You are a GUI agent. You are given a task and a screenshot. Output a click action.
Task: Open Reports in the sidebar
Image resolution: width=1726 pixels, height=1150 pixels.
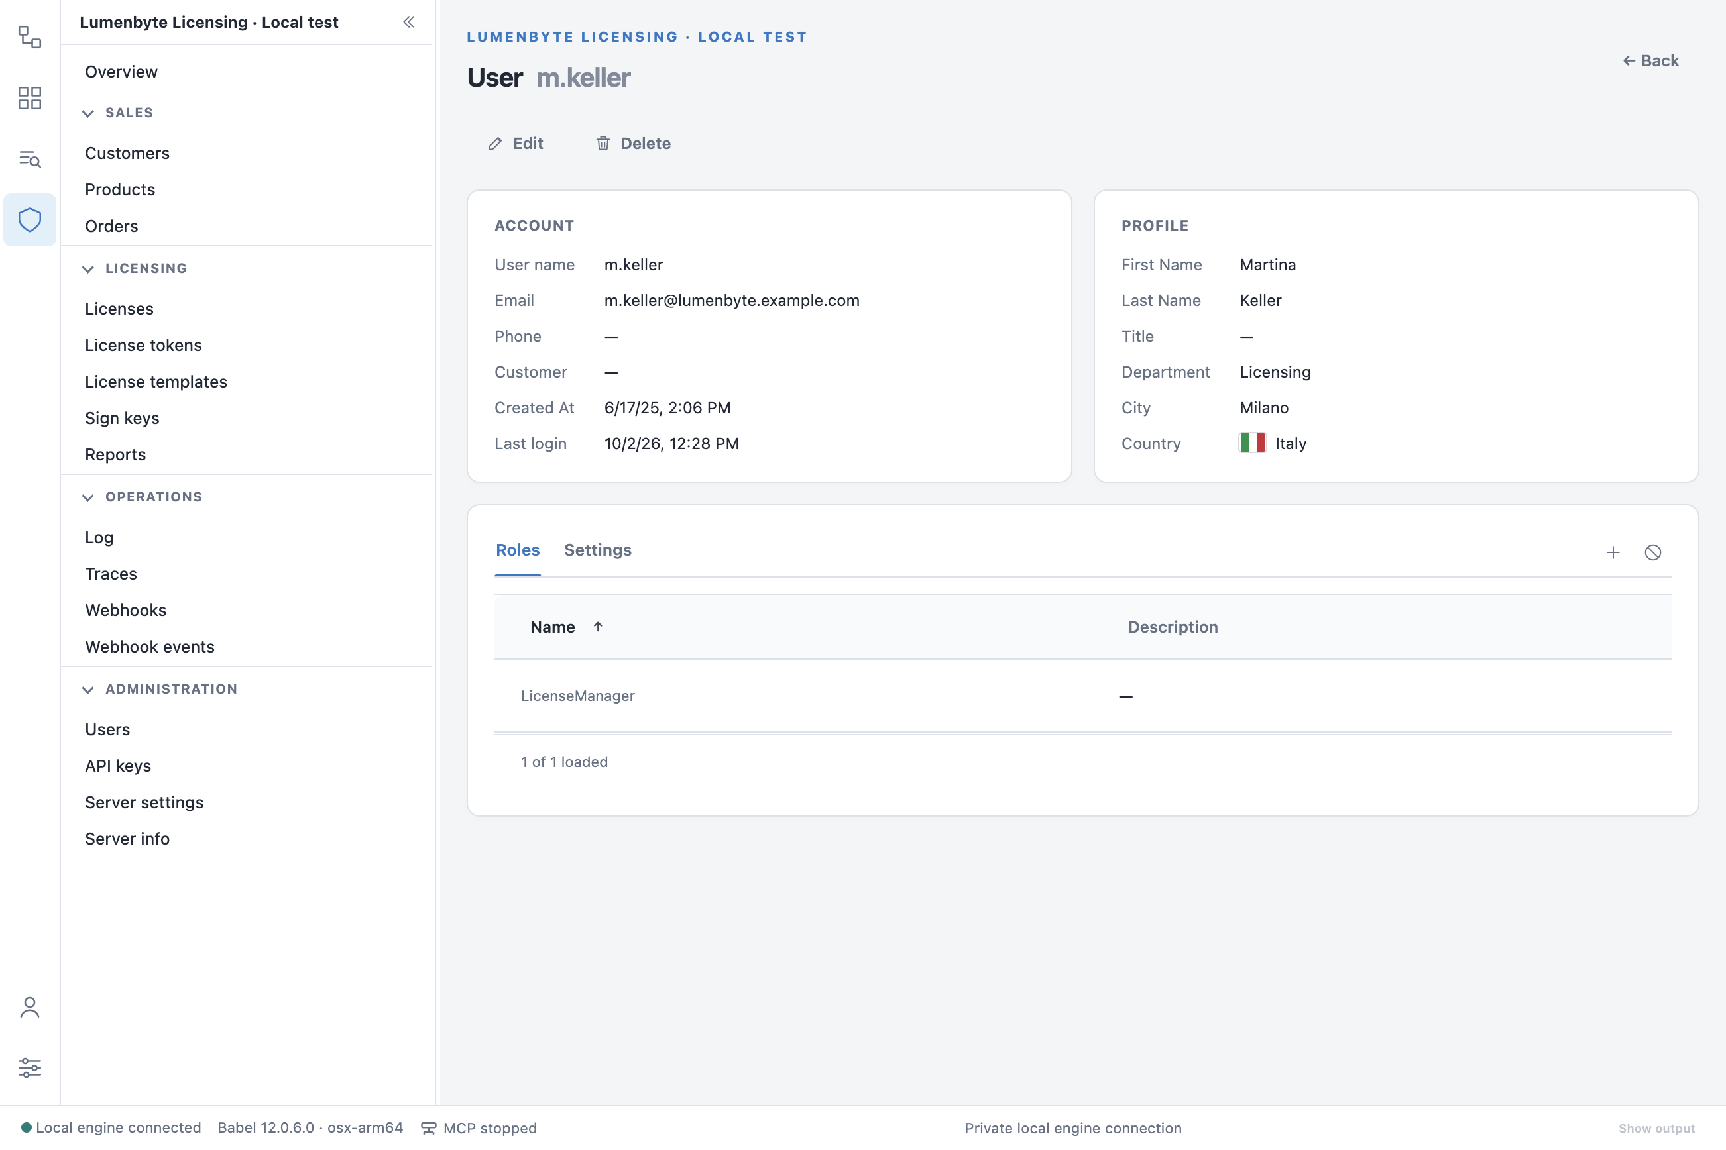tap(115, 454)
